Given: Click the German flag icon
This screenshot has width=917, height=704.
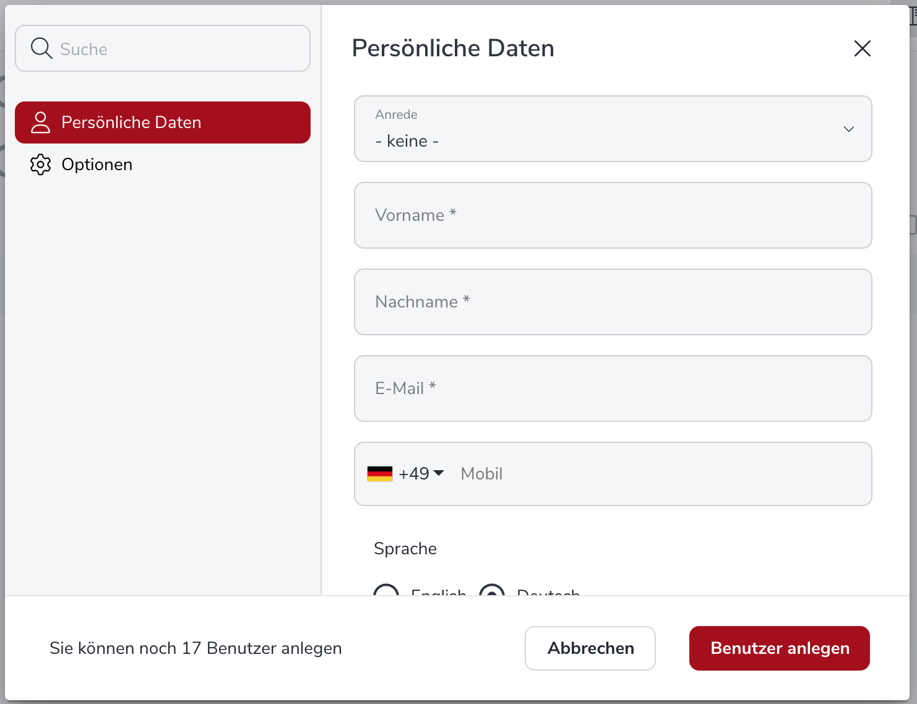Looking at the screenshot, I should pyautogui.click(x=379, y=474).
